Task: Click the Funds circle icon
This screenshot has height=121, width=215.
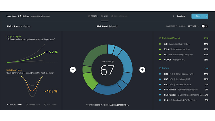Action: point(160,68)
